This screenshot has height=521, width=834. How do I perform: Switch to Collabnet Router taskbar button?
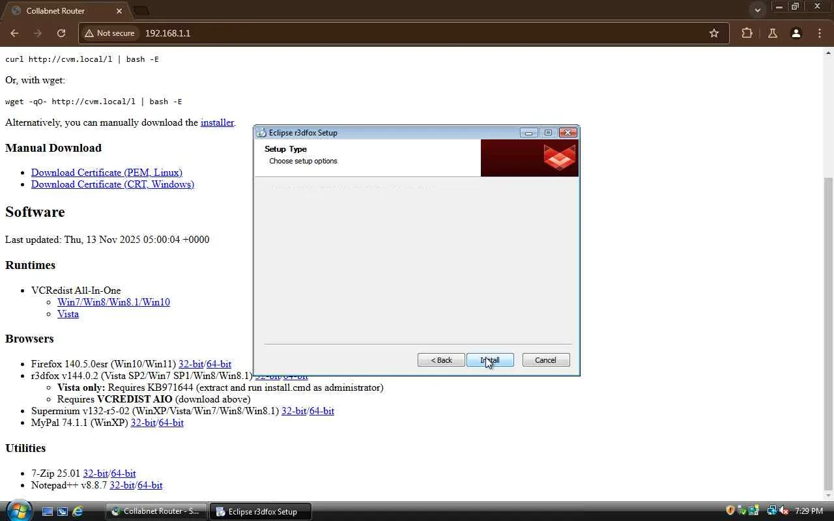click(156, 511)
